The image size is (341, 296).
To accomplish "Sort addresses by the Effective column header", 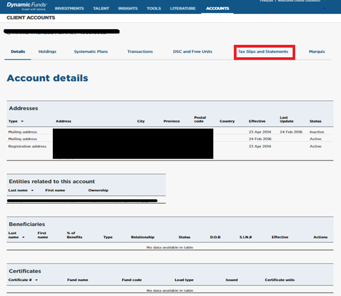I will 257,121.
